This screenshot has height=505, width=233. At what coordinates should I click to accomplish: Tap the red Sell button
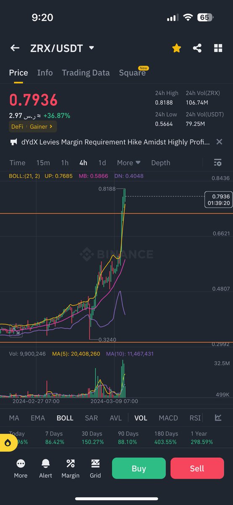[x=197, y=468]
